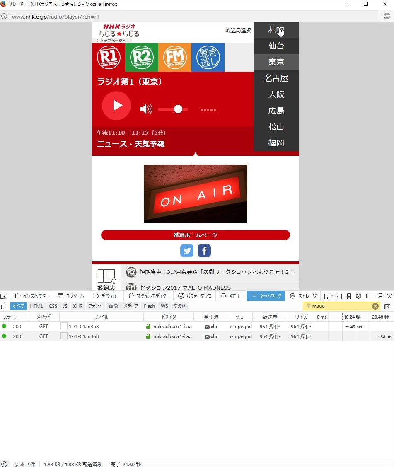Dock developer tools to side
Image resolution: width=394 pixels, height=467 pixels.
coord(369,296)
